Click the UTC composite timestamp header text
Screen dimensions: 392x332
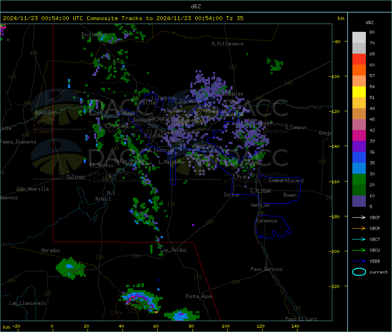click(123, 18)
